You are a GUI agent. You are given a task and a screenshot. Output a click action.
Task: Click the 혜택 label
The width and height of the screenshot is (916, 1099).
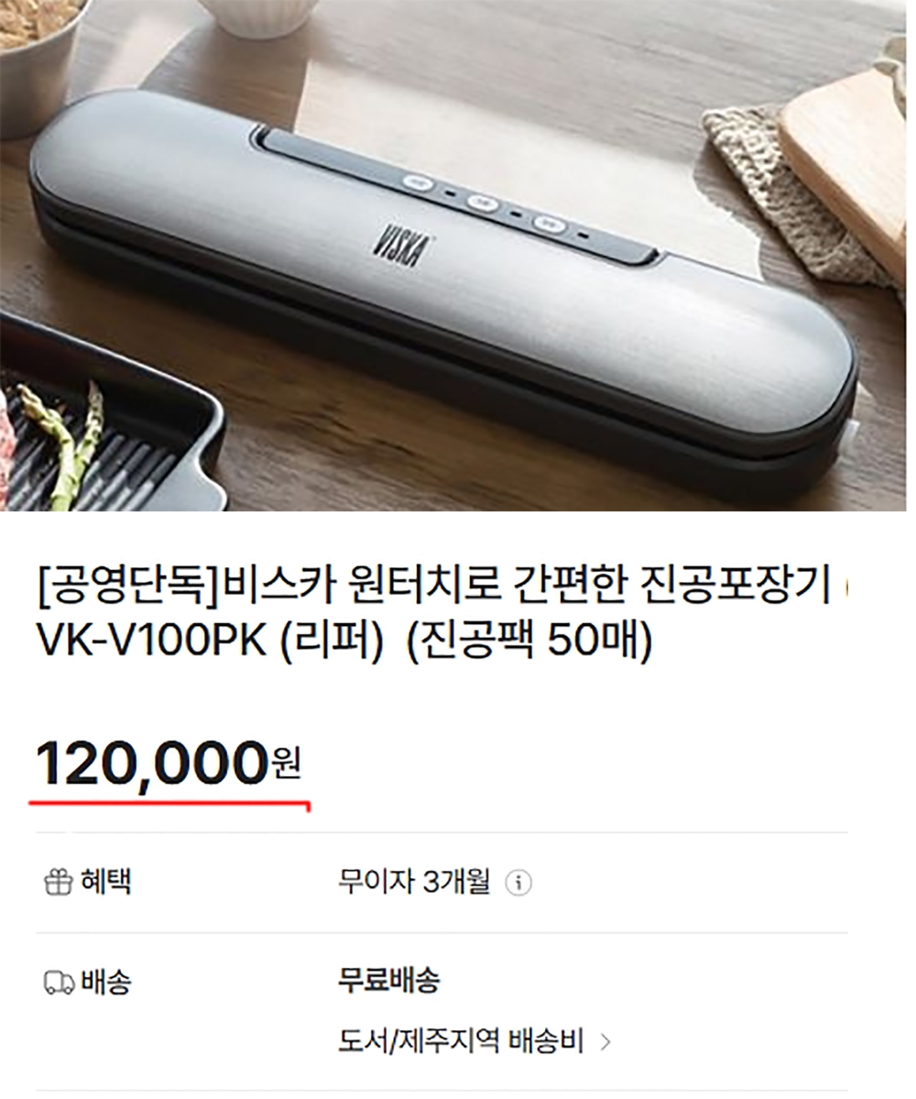[105, 882]
